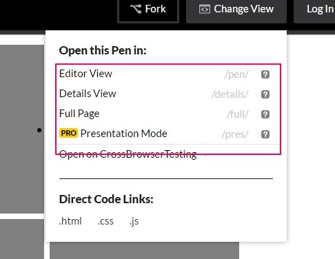Click the eye icon on Change View
Image resolution: width=335 pixels, height=259 pixels.
coord(205,10)
